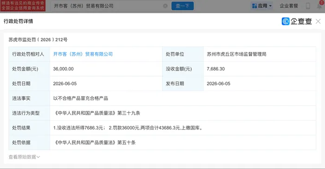
Task: Select document number 苏虎市监处罚〔2026〕212号
Action: point(38,39)
